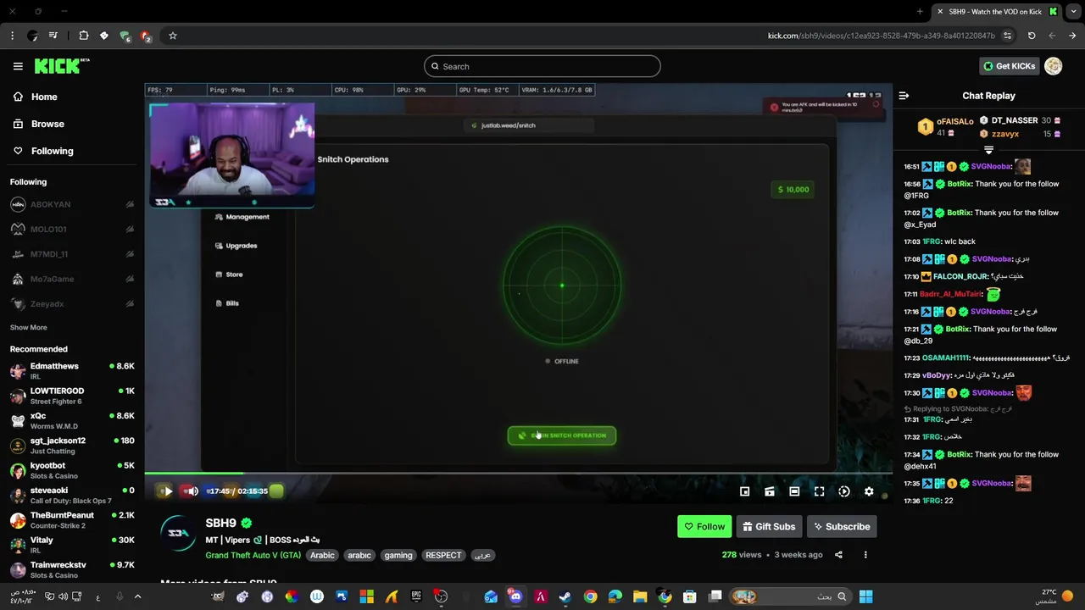
Task: Click Management in the in-video menu
Action: coord(242,217)
